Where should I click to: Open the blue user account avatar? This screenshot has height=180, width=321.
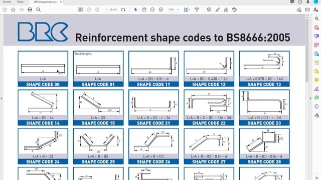(x=315, y=2)
